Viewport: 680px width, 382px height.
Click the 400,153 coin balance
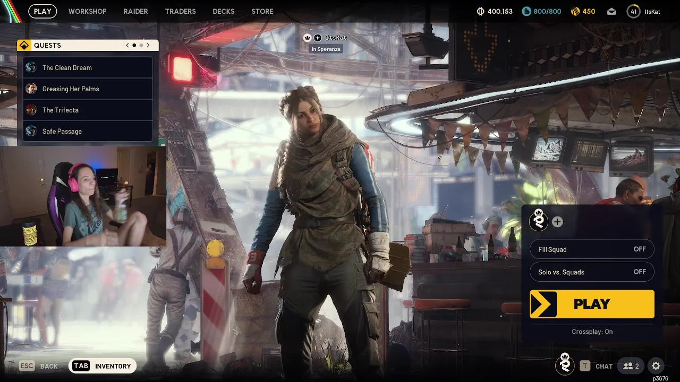coord(500,11)
